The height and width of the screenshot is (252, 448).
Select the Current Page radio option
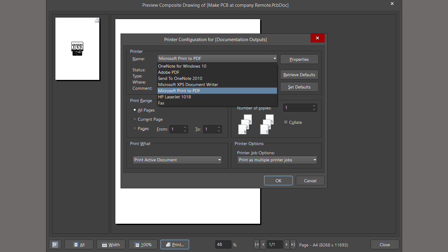[x=135, y=119]
